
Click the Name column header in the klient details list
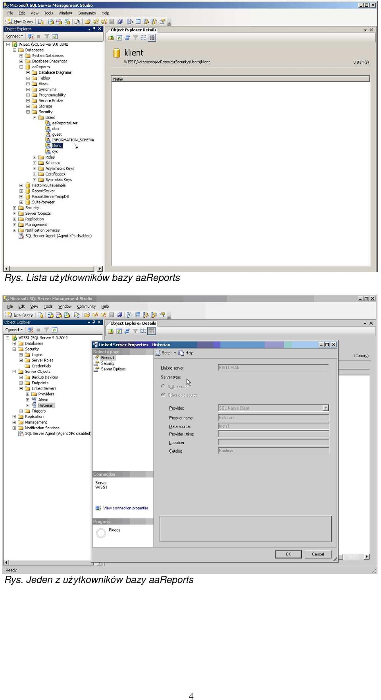(241, 79)
